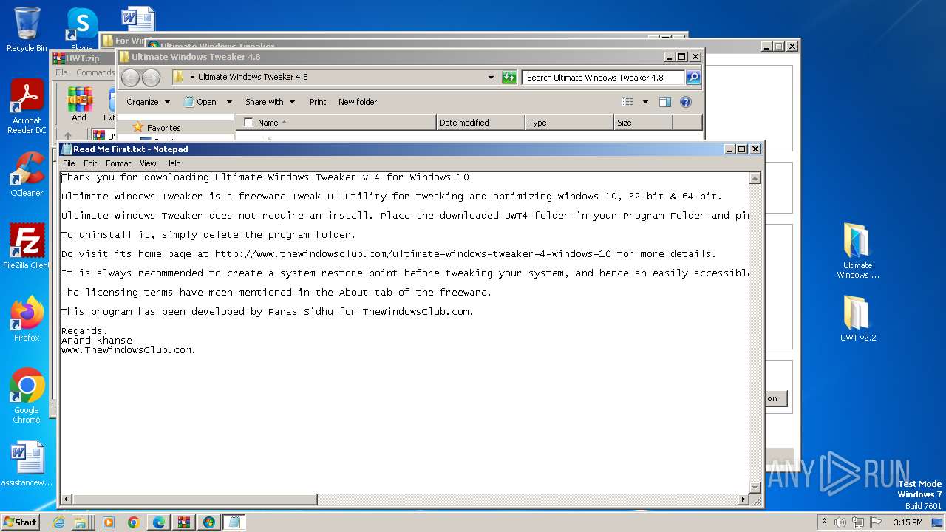The height and width of the screenshot is (532, 946).
Task: Open the Notepad File menu
Action: click(69, 163)
